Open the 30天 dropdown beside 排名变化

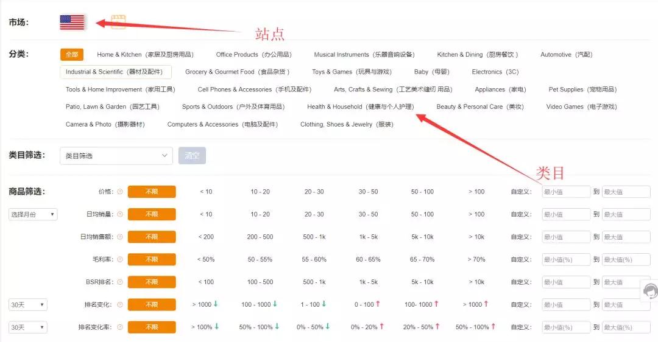pos(27,305)
